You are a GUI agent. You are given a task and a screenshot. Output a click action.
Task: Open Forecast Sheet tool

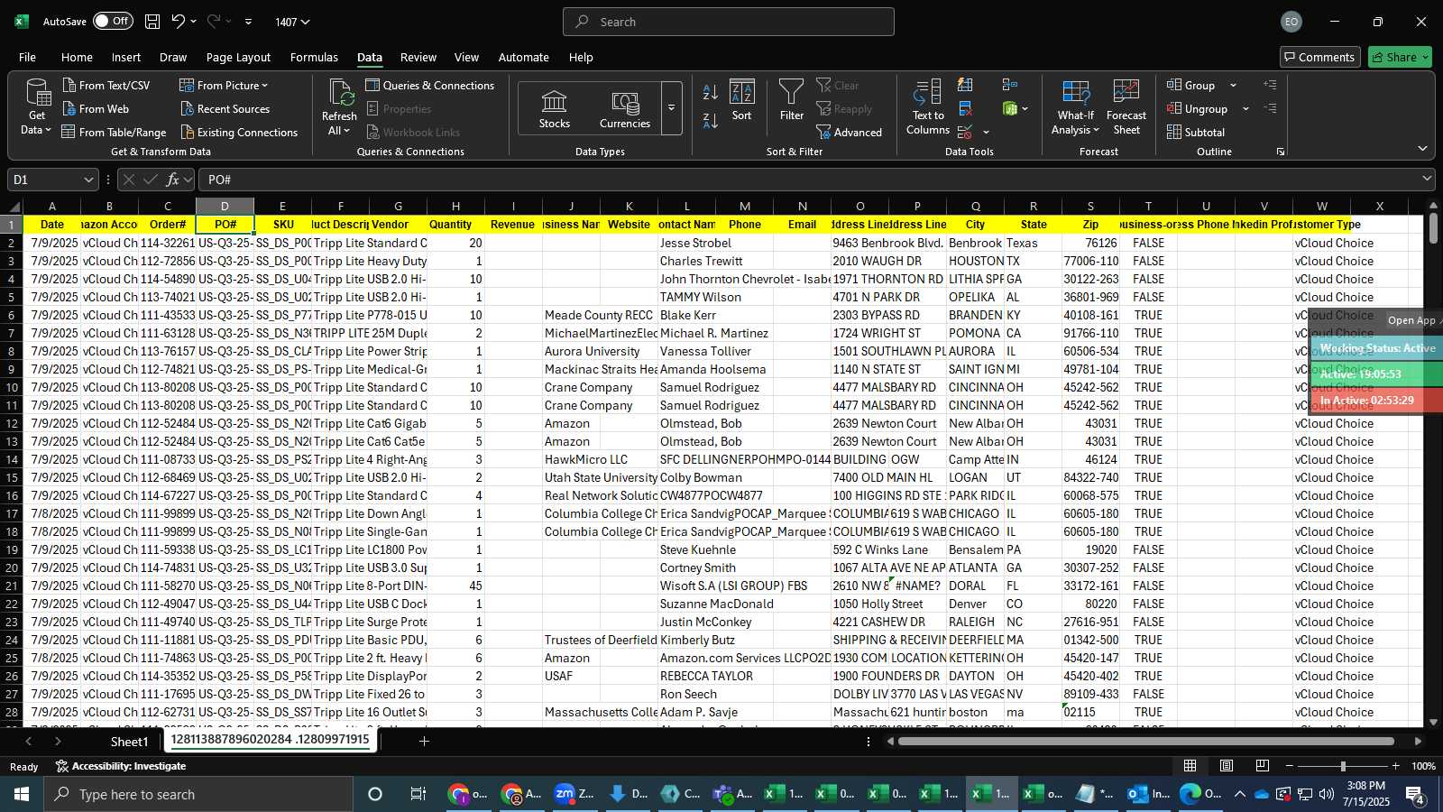point(1126,107)
